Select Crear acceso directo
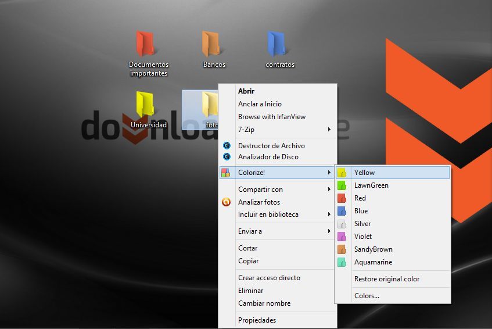The height and width of the screenshot is (329, 492). pos(278,278)
